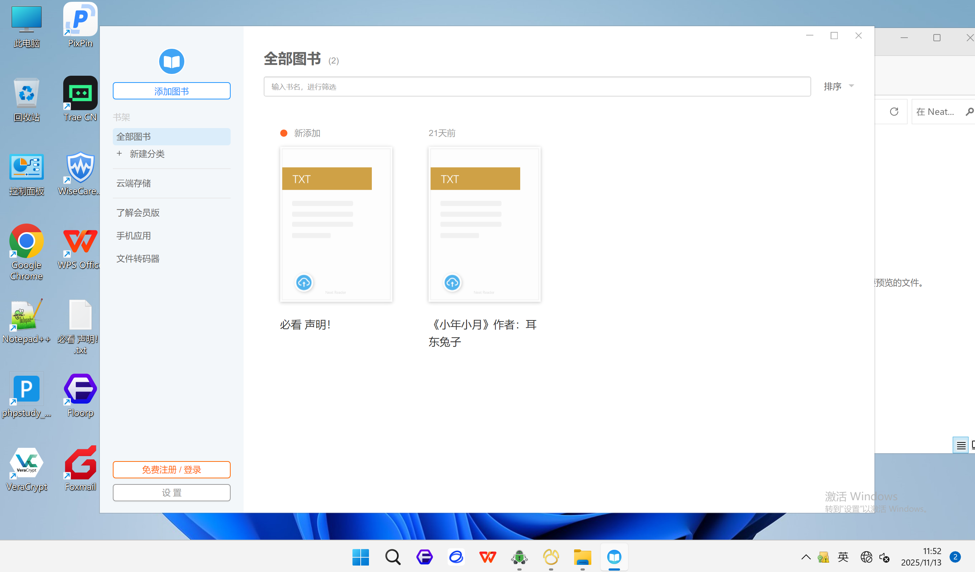975x572 pixels.
Task: Click the 免费注册 / 登录 button
Action: [x=171, y=470]
